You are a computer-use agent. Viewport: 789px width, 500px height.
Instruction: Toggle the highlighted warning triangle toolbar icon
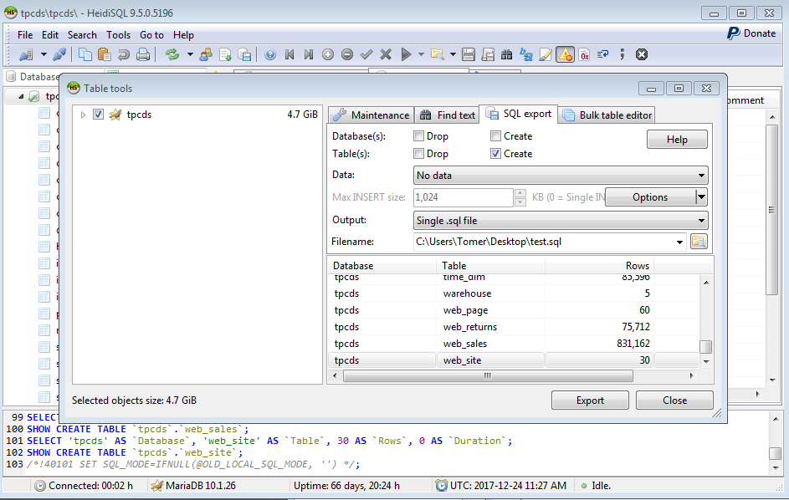tap(565, 54)
